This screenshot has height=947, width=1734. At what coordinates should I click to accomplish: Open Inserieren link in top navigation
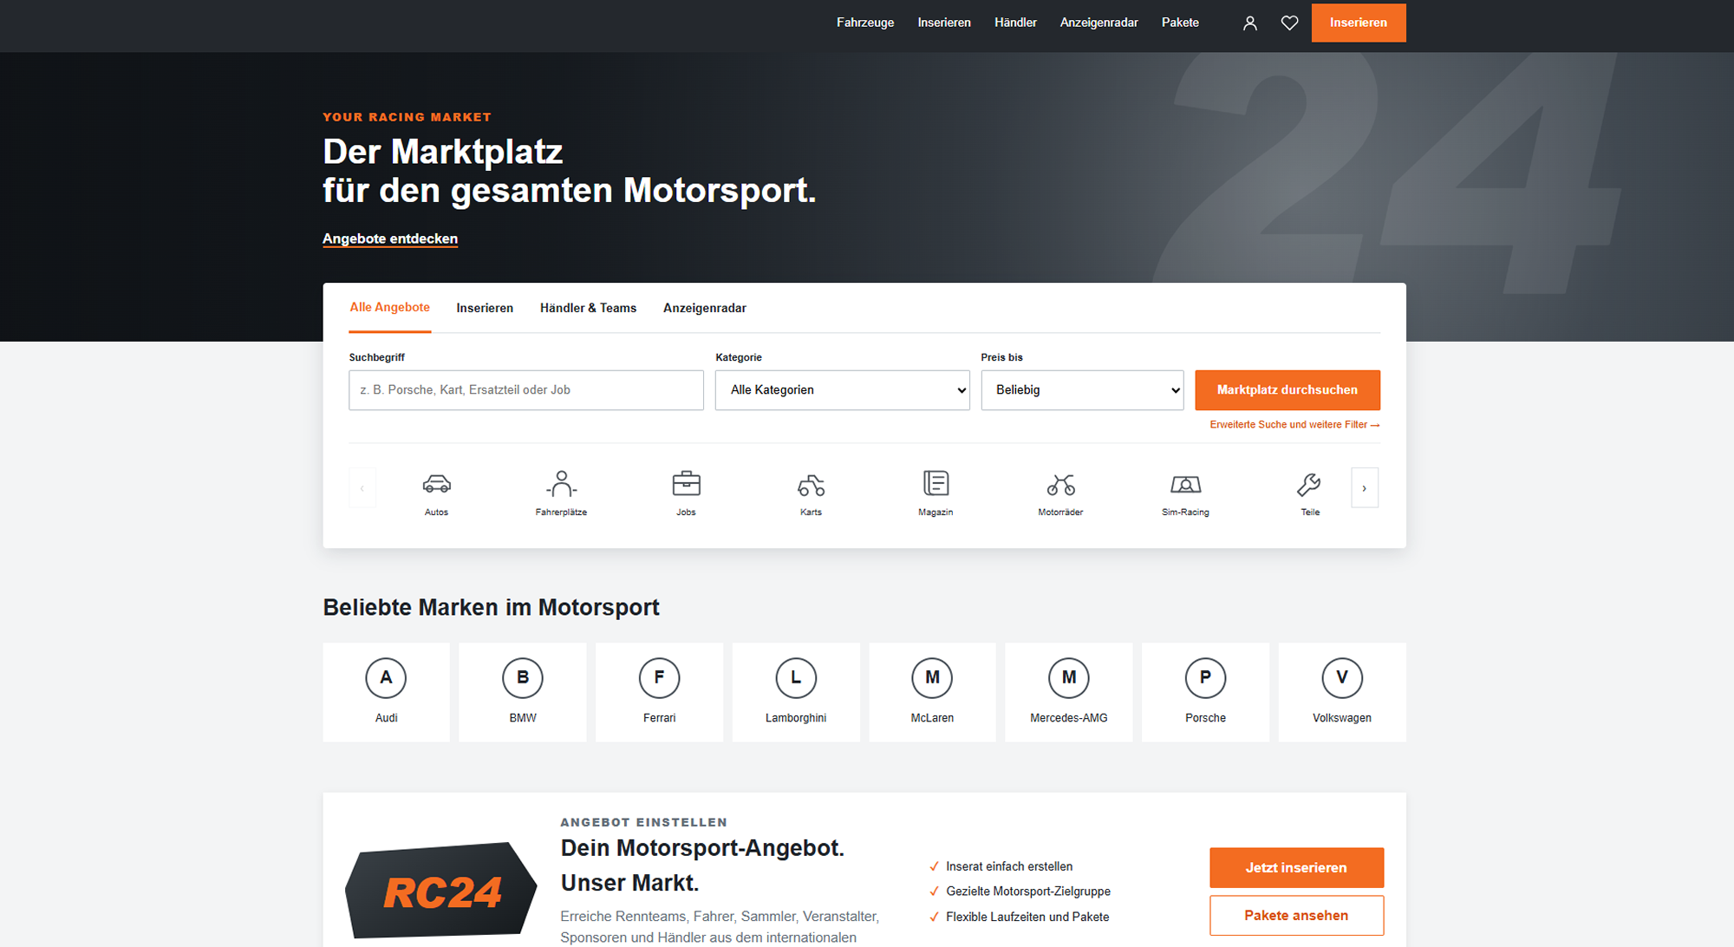coord(944,23)
